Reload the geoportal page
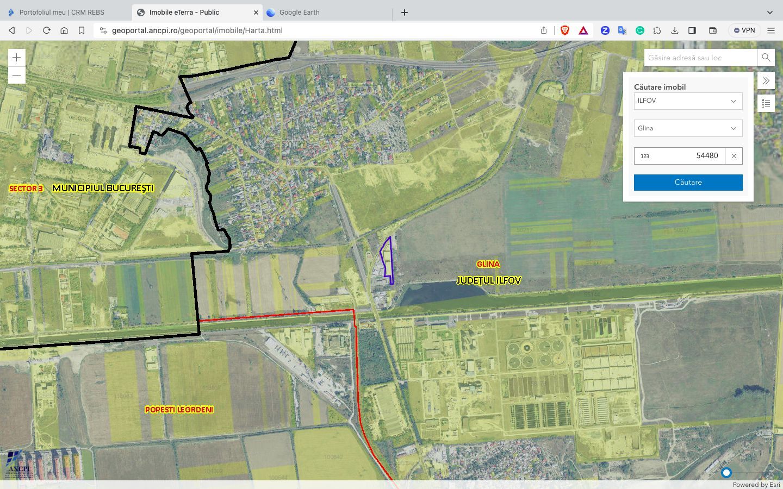 pos(47,30)
